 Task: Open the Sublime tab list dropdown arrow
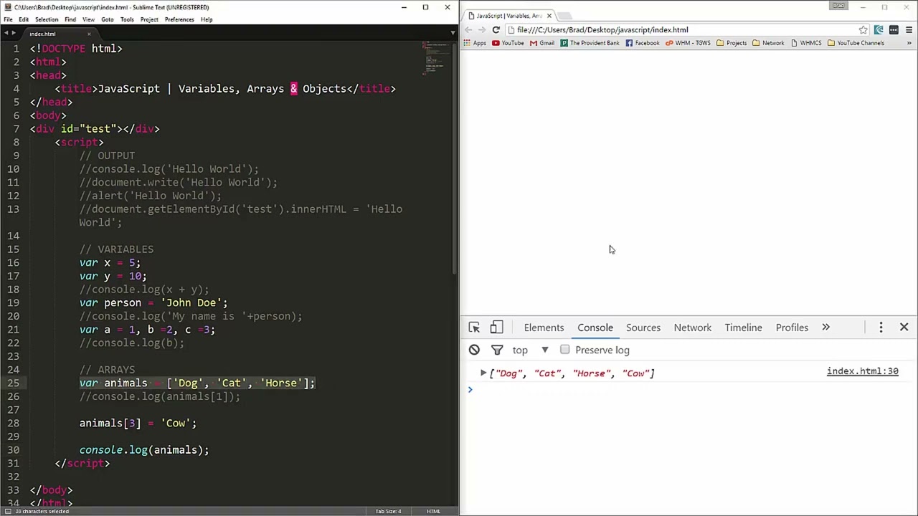point(453,33)
